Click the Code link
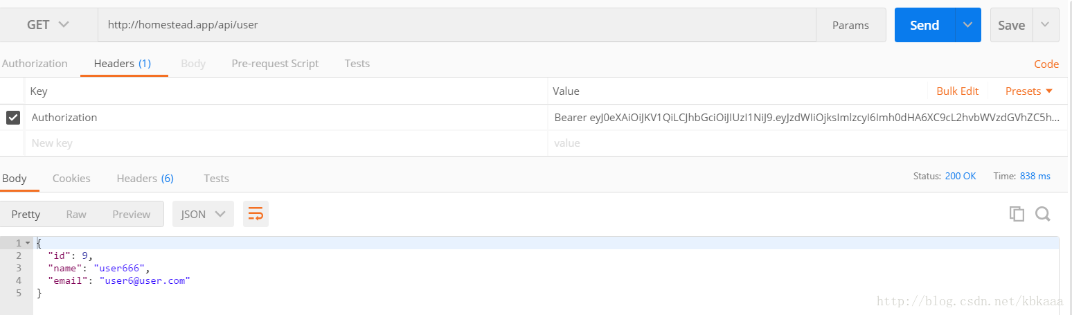 click(x=1046, y=64)
